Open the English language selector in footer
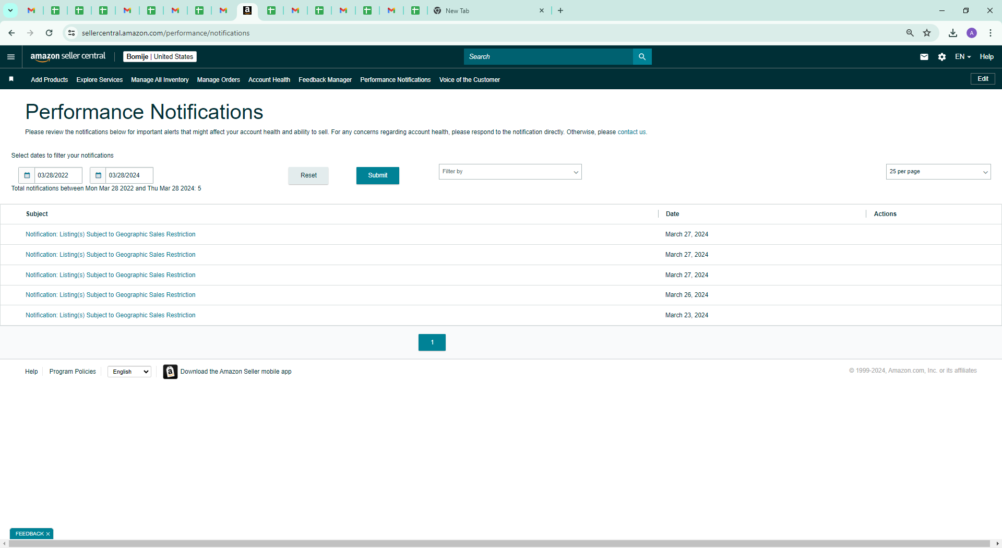This screenshot has height=548, width=1002. [129, 372]
